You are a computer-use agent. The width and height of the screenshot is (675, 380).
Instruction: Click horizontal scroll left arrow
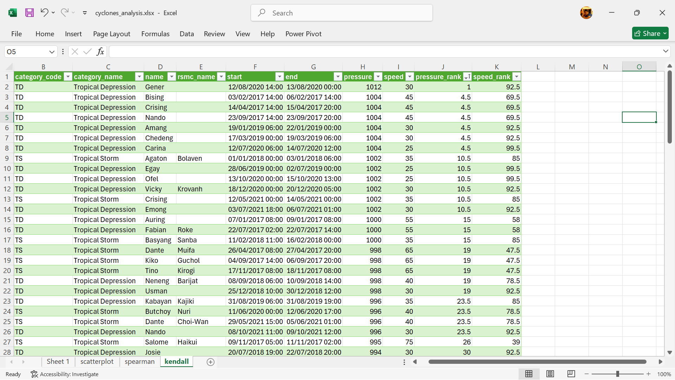click(x=415, y=362)
